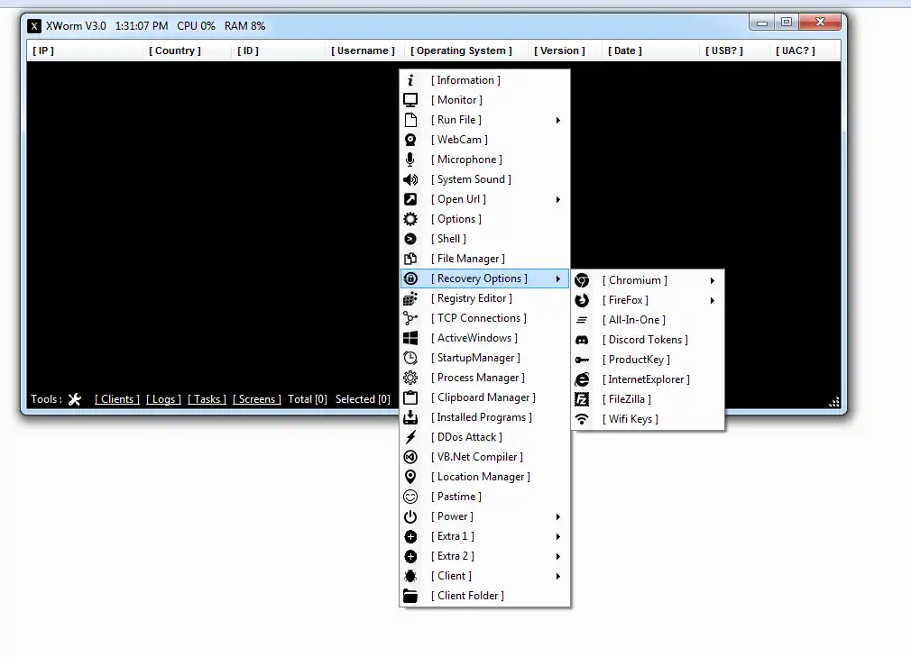Select the System Sound speaker icon

tap(410, 179)
